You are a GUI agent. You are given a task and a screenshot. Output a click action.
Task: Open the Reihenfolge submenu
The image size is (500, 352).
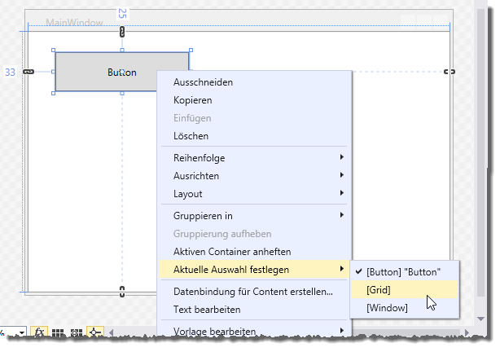click(x=254, y=158)
